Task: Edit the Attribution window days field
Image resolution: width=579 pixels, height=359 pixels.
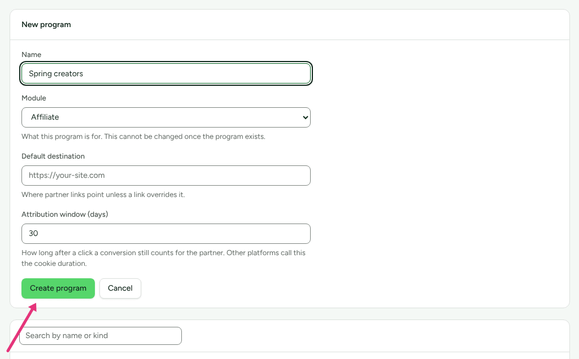Action: point(166,234)
